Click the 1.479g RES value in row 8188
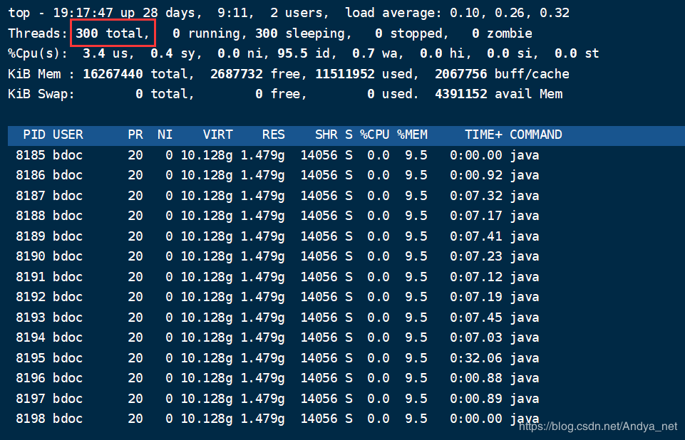Viewport: 685px width, 440px height. [262, 216]
